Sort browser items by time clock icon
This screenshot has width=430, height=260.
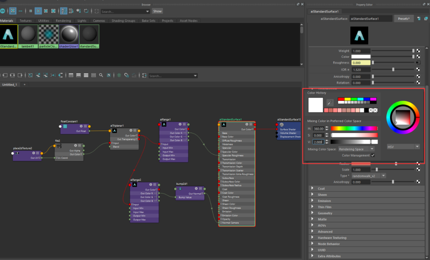pos(78,11)
